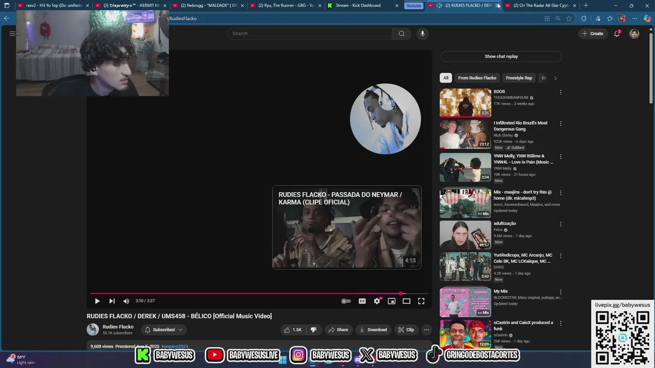Toggle closed captions (CC)
The height and width of the screenshot is (368, 655).
(x=362, y=301)
